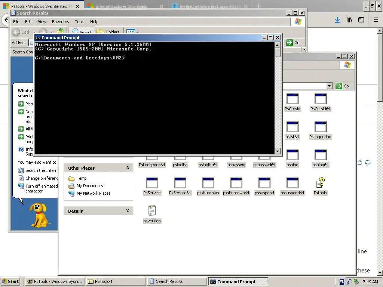Select the PsService file icon
The image size is (383, 287).
click(152, 183)
